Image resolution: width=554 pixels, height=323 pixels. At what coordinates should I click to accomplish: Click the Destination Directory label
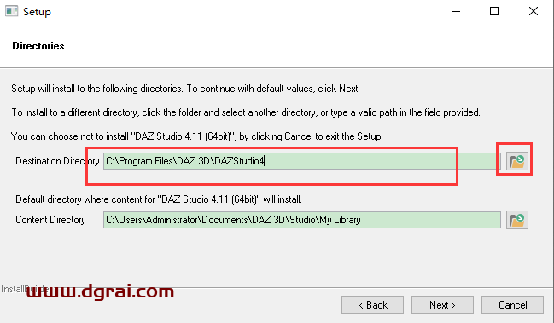57,161
